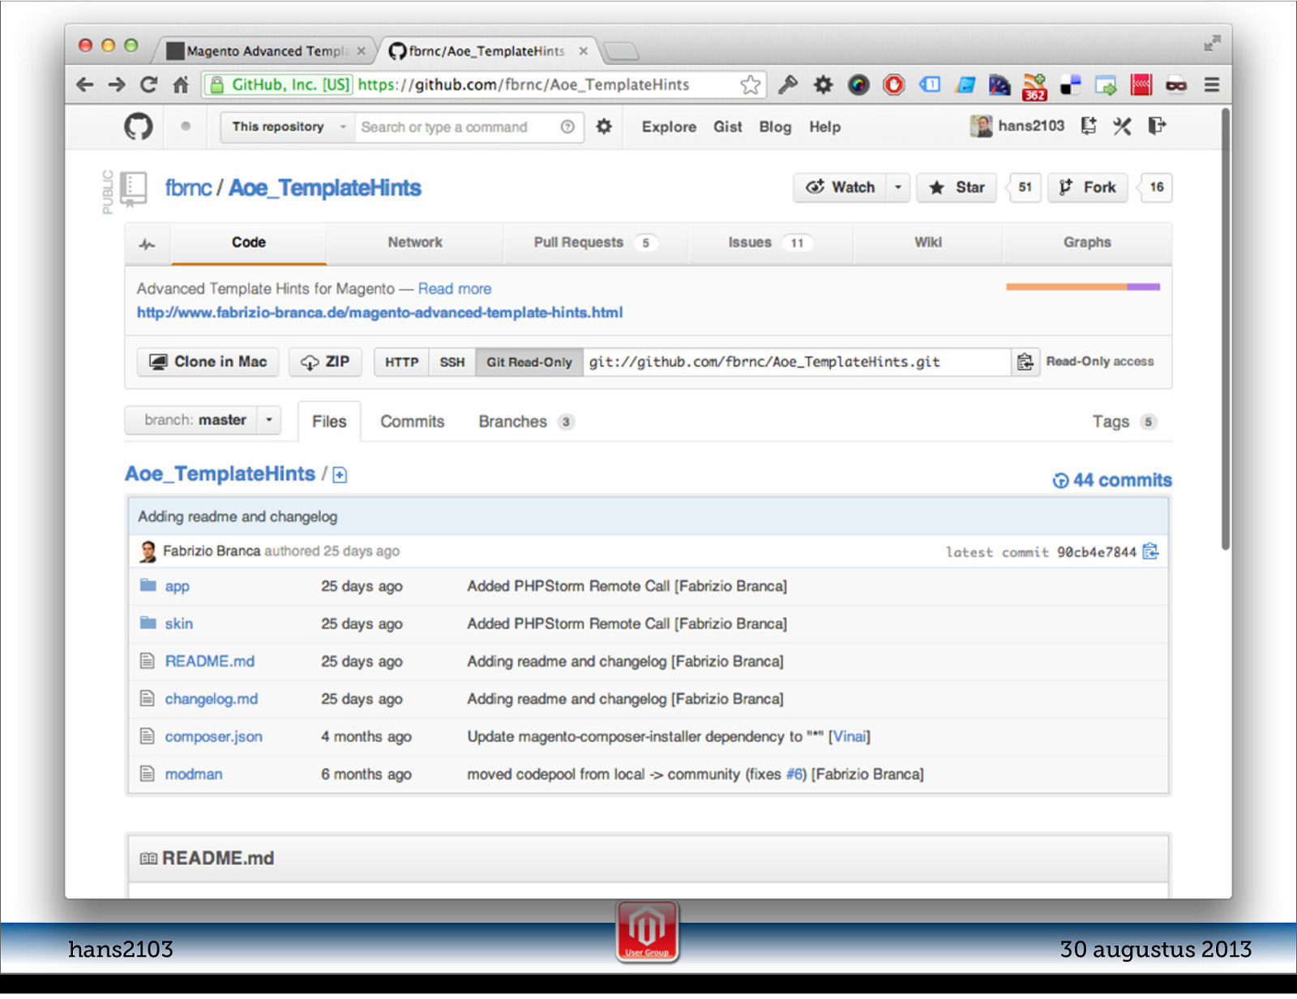Open the Graphs tab
The image size is (1297, 999).
(1087, 242)
